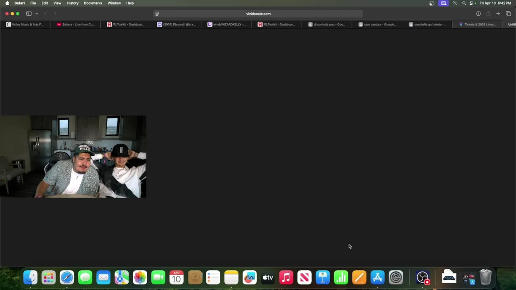Image resolution: width=516 pixels, height=290 pixels.
Task: Open the Apple menu
Action: click(x=7, y=3)
